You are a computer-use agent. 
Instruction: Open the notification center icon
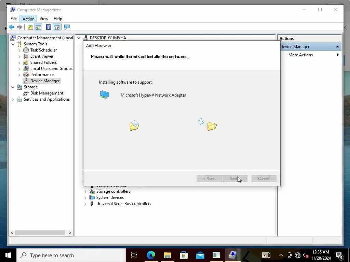(339, 255)
